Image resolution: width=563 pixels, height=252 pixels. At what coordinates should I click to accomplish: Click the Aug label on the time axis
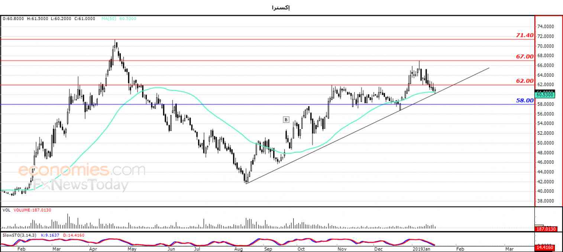point(239,249)
